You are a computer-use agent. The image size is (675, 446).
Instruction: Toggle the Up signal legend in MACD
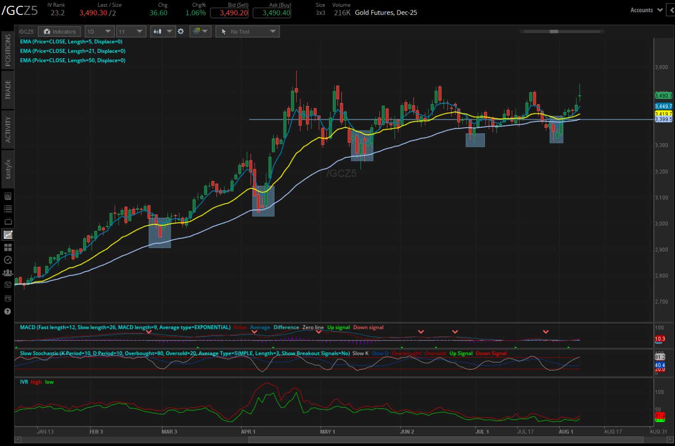[339, 327]
